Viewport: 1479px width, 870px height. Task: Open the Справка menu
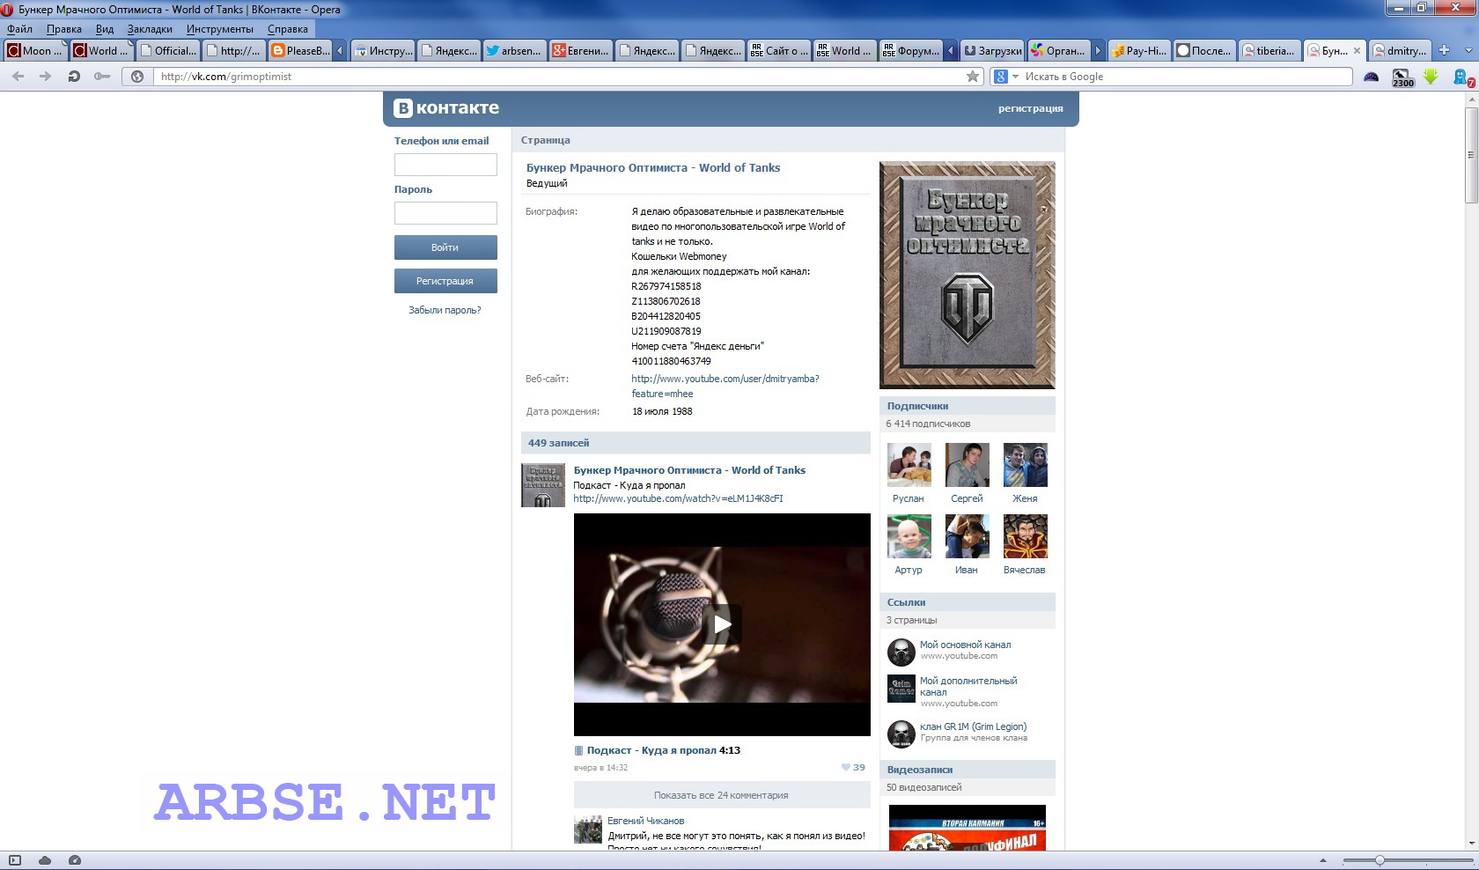[x=288, y=29]
